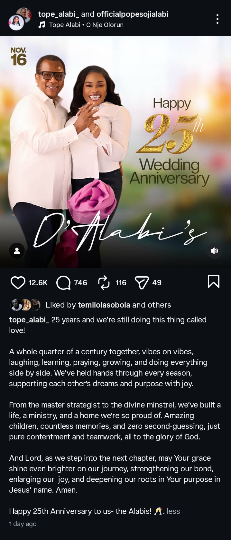Tap the liker avatars next to 'Liked by'
The width and height of the screenshot is (231, 540).
25,305
